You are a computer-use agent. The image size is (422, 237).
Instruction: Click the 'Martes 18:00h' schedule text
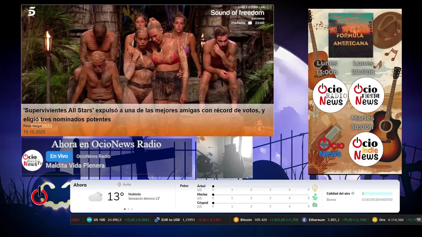coord(362,122)
